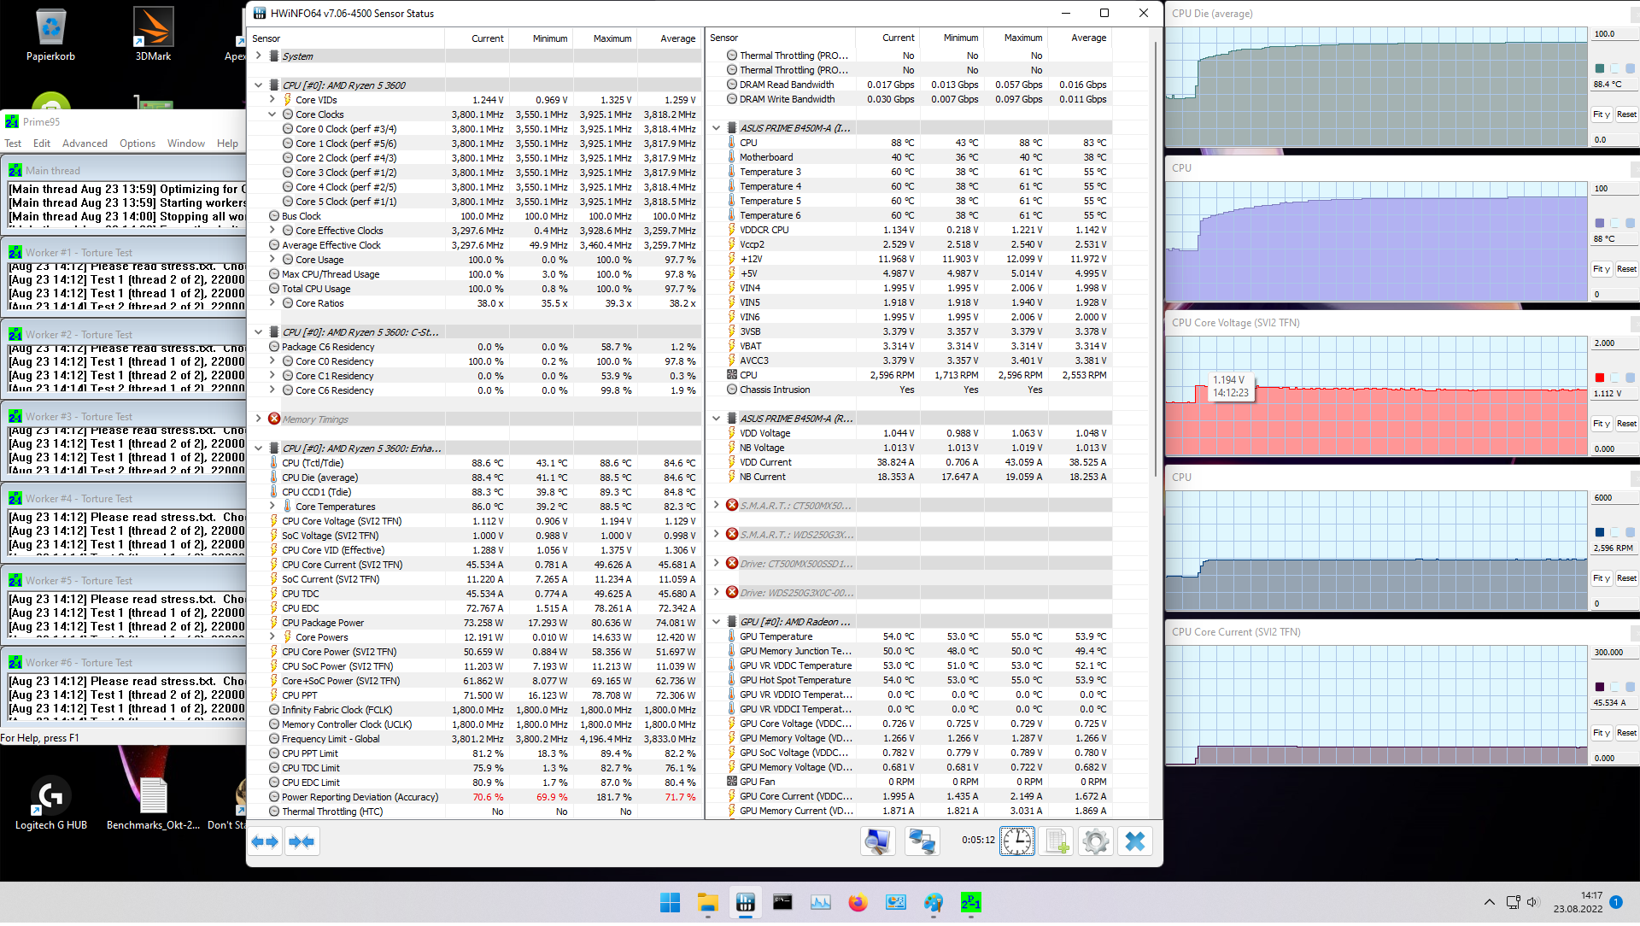1640x926 pixels.
Task: Click the monitor with magnifier icon
Action: [x=877, y=841]
